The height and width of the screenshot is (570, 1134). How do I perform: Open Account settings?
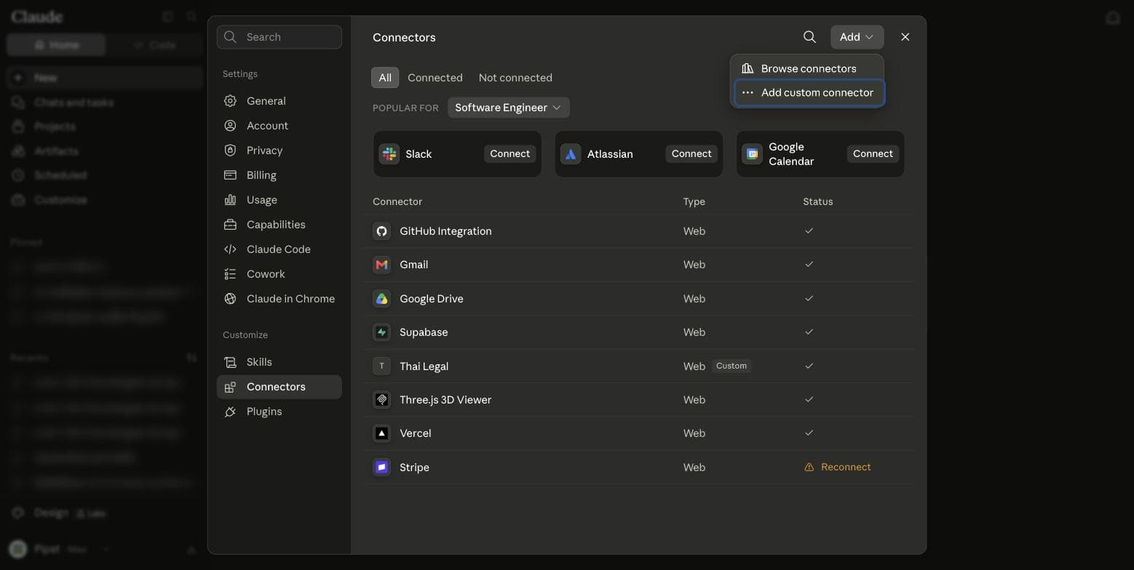coord(279,126)
